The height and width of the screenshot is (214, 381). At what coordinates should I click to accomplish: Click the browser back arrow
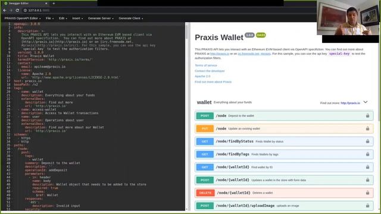pyautogui.click(x=5, y=10)
